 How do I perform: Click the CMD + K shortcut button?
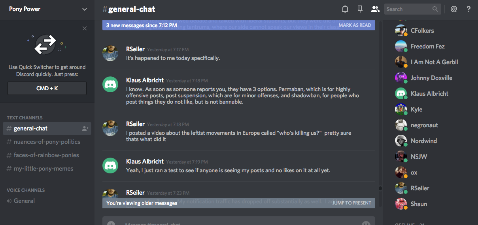[47, 88]
